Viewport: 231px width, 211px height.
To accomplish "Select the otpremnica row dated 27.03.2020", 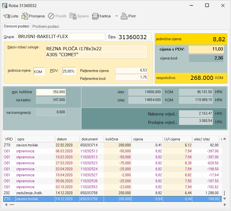I will [64, 163].
